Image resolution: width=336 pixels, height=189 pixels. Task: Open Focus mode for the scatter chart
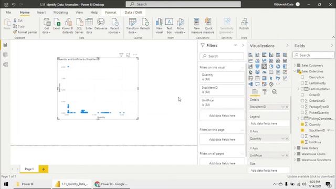(x=128, y=55)
